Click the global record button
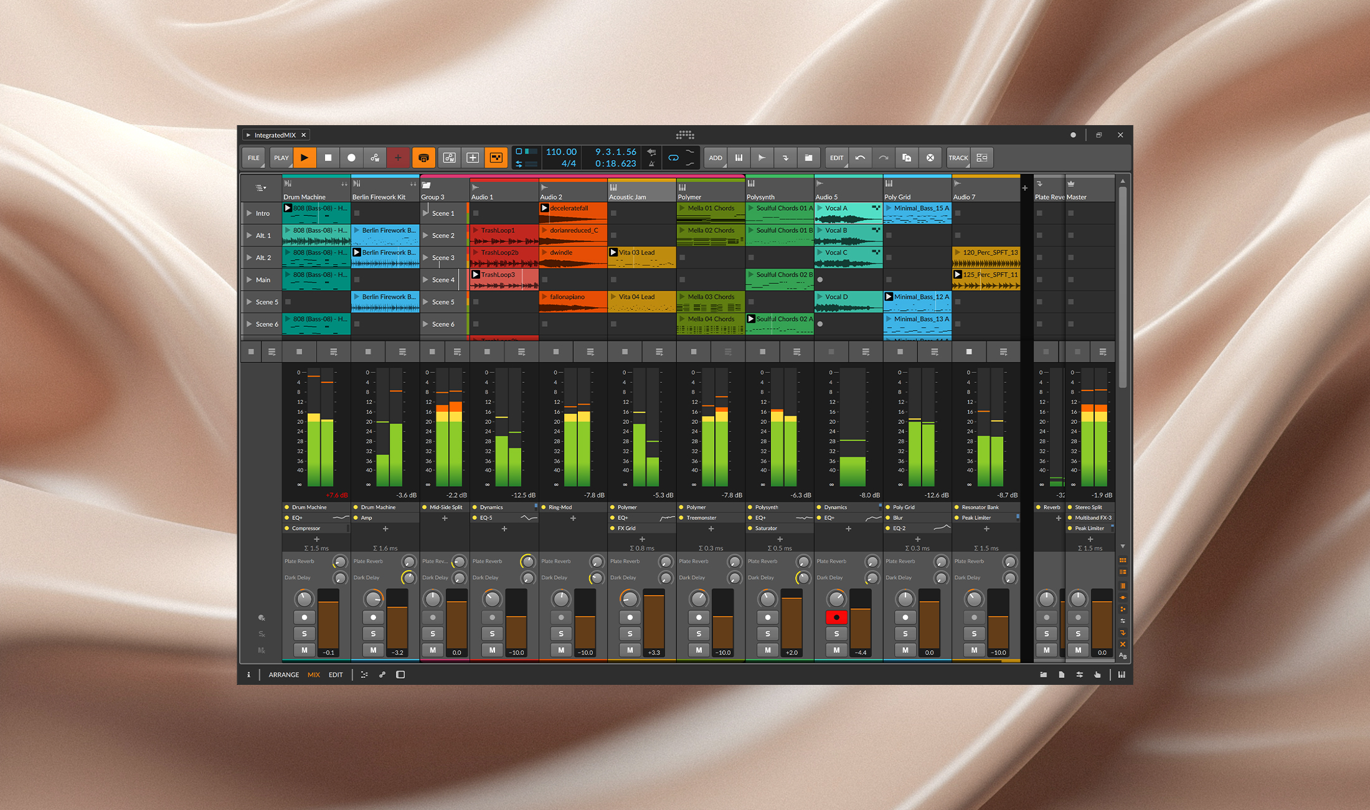 351,158
